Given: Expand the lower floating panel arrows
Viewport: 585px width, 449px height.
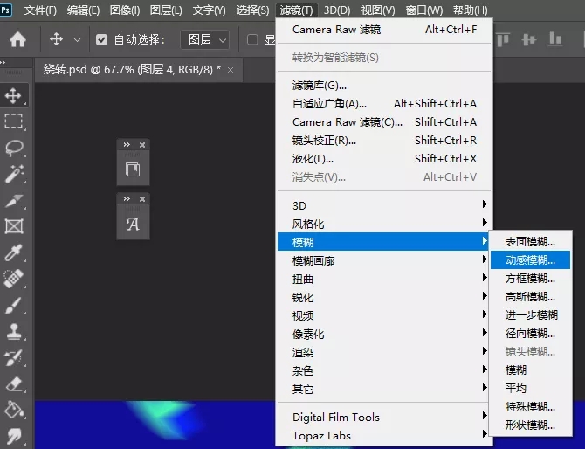Looking at the screenshot, I should pos(127,199).
